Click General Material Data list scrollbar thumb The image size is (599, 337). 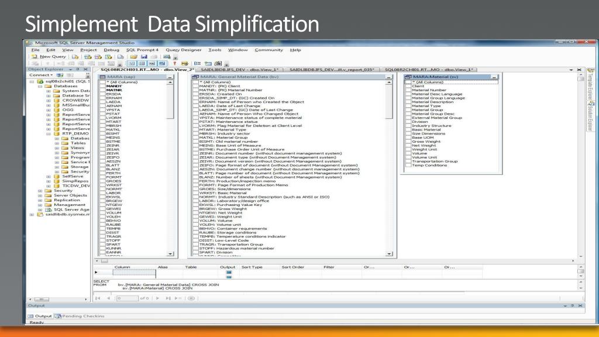click(x=389, y=102)
